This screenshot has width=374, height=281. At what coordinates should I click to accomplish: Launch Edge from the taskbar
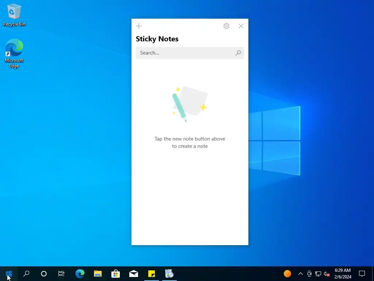80,274
